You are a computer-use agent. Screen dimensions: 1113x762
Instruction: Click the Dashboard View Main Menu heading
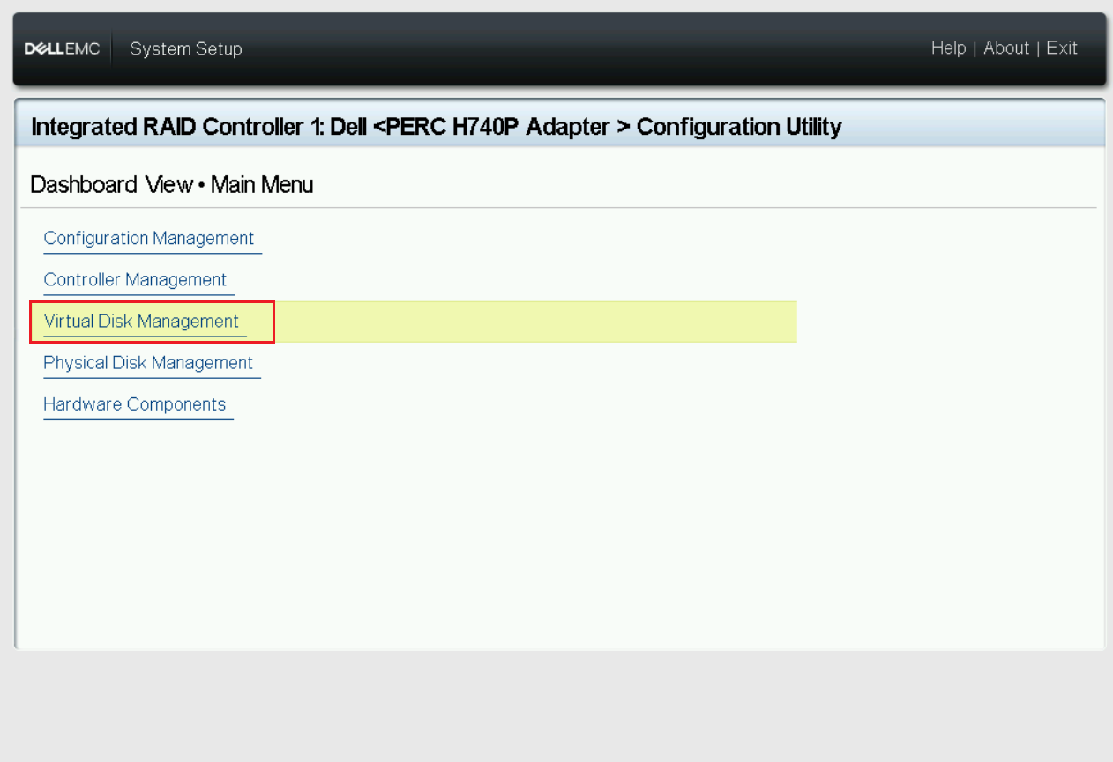pyautogui.click(x=172, y=185)
